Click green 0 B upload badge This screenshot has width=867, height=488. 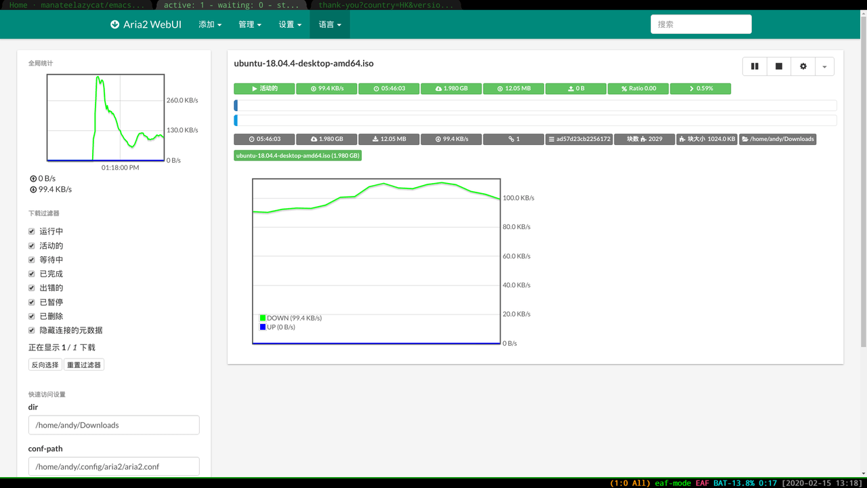(576, 89)
